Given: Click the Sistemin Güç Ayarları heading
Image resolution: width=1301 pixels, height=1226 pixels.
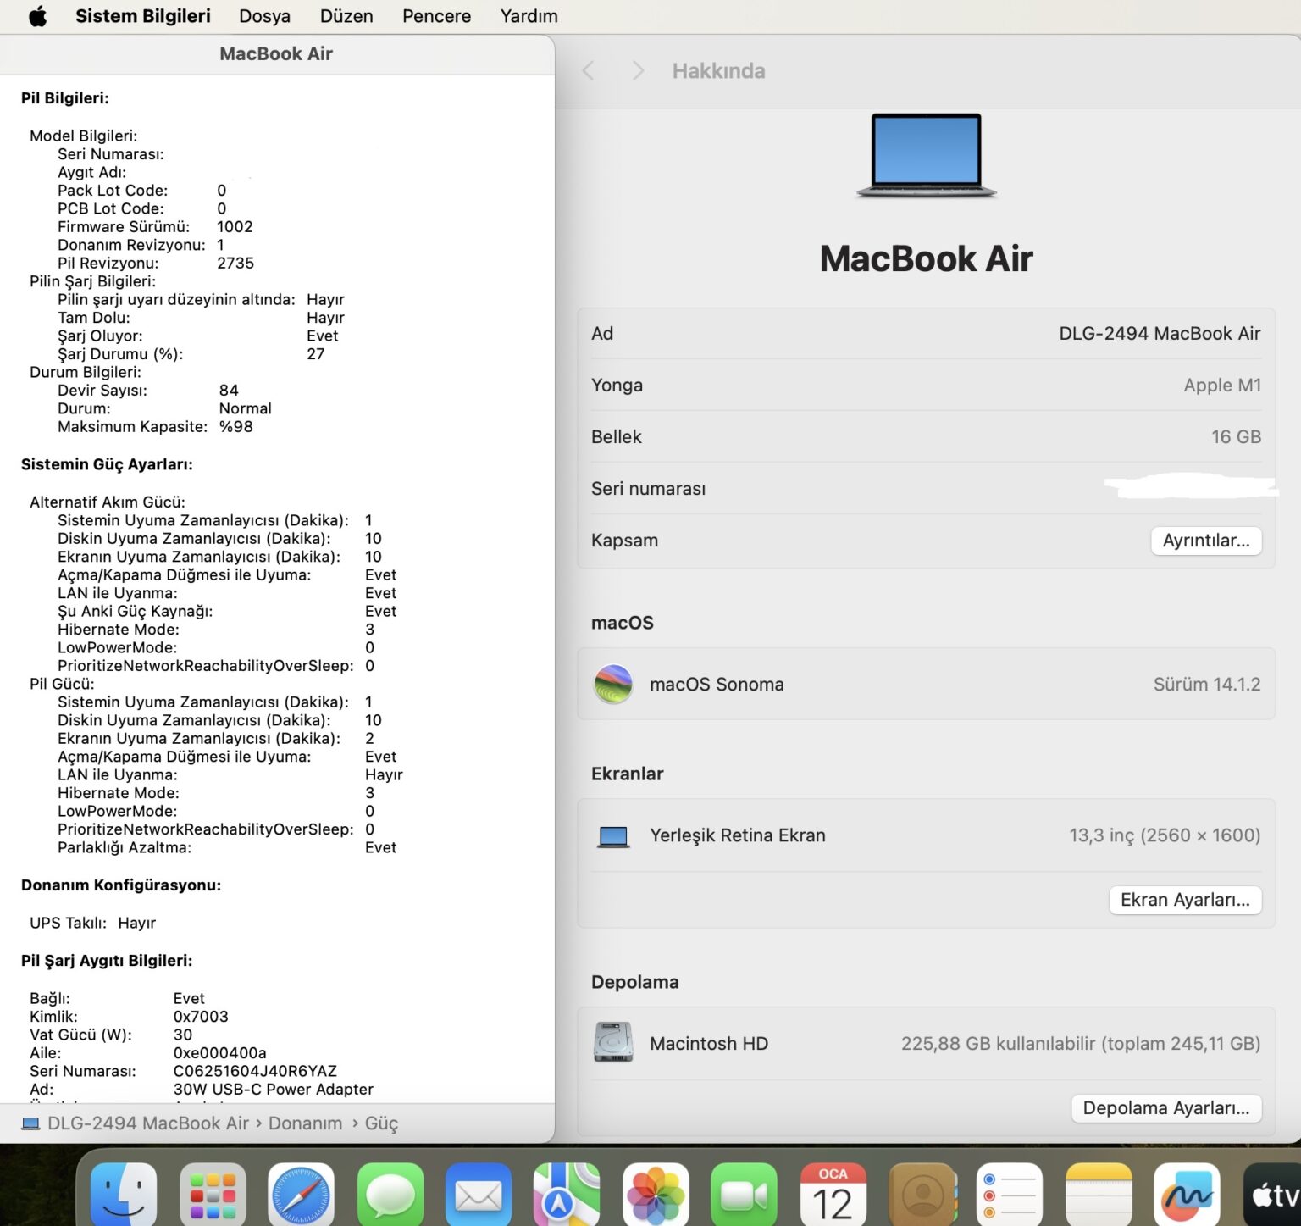Looking at the screenshot, I should (x=107, y=464).
